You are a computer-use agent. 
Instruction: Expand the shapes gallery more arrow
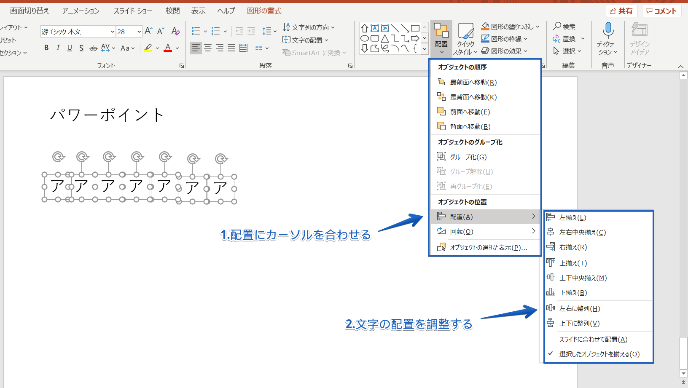click(425, 49)
